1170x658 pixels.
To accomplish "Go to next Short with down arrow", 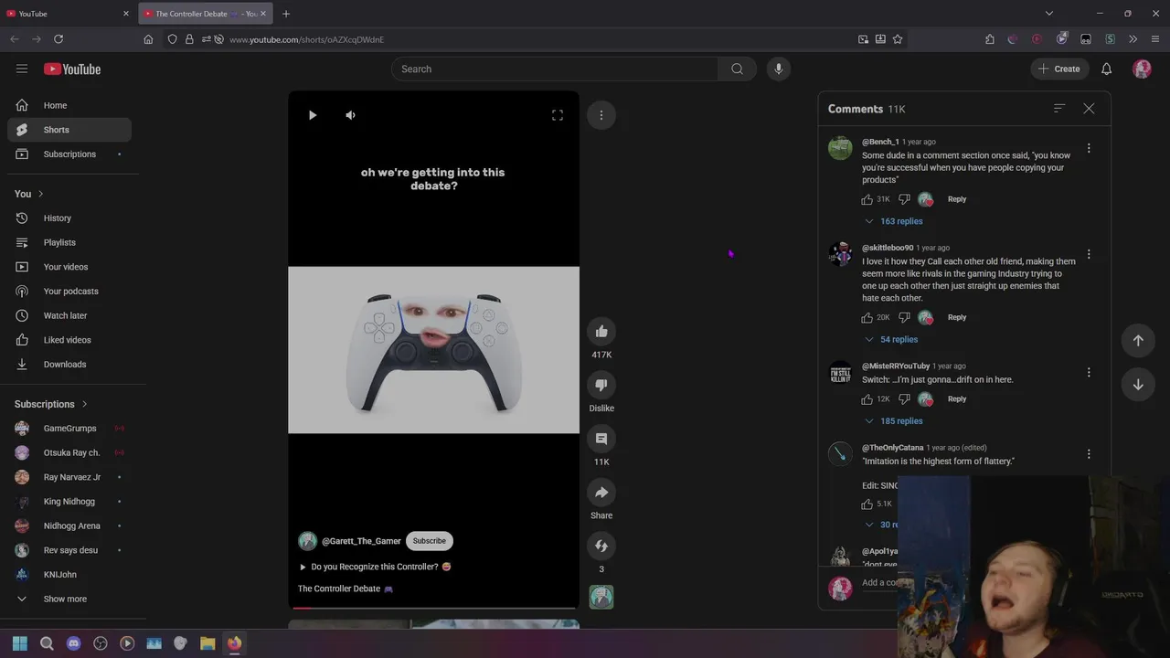I will click(x=1138, y=385).
